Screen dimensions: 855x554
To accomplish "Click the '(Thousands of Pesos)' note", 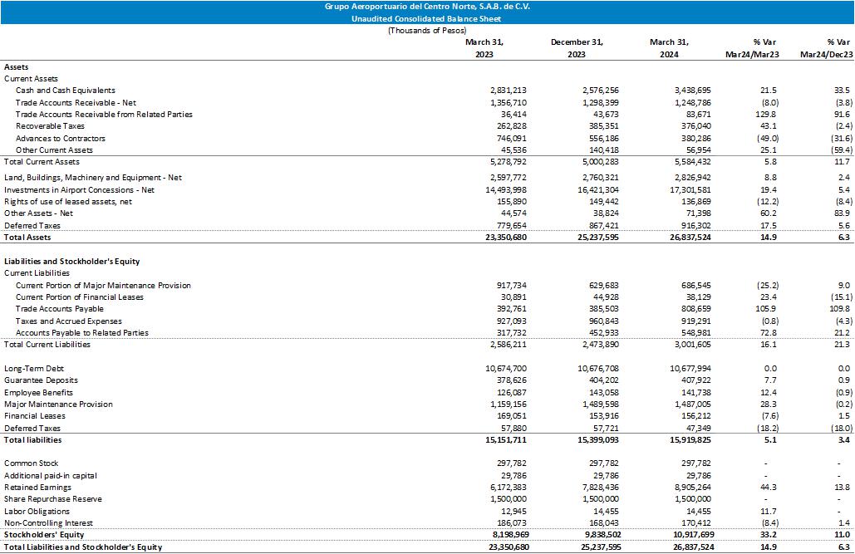I will [427, 31].
